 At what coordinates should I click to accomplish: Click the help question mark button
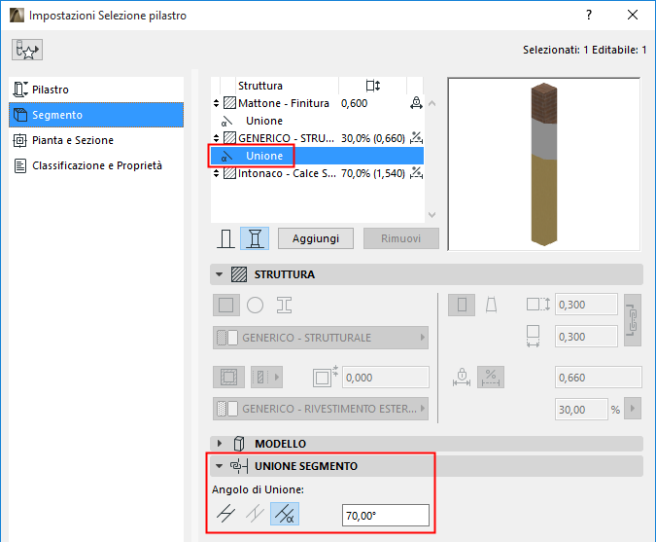pyautogui.click(x=589, y=15)
